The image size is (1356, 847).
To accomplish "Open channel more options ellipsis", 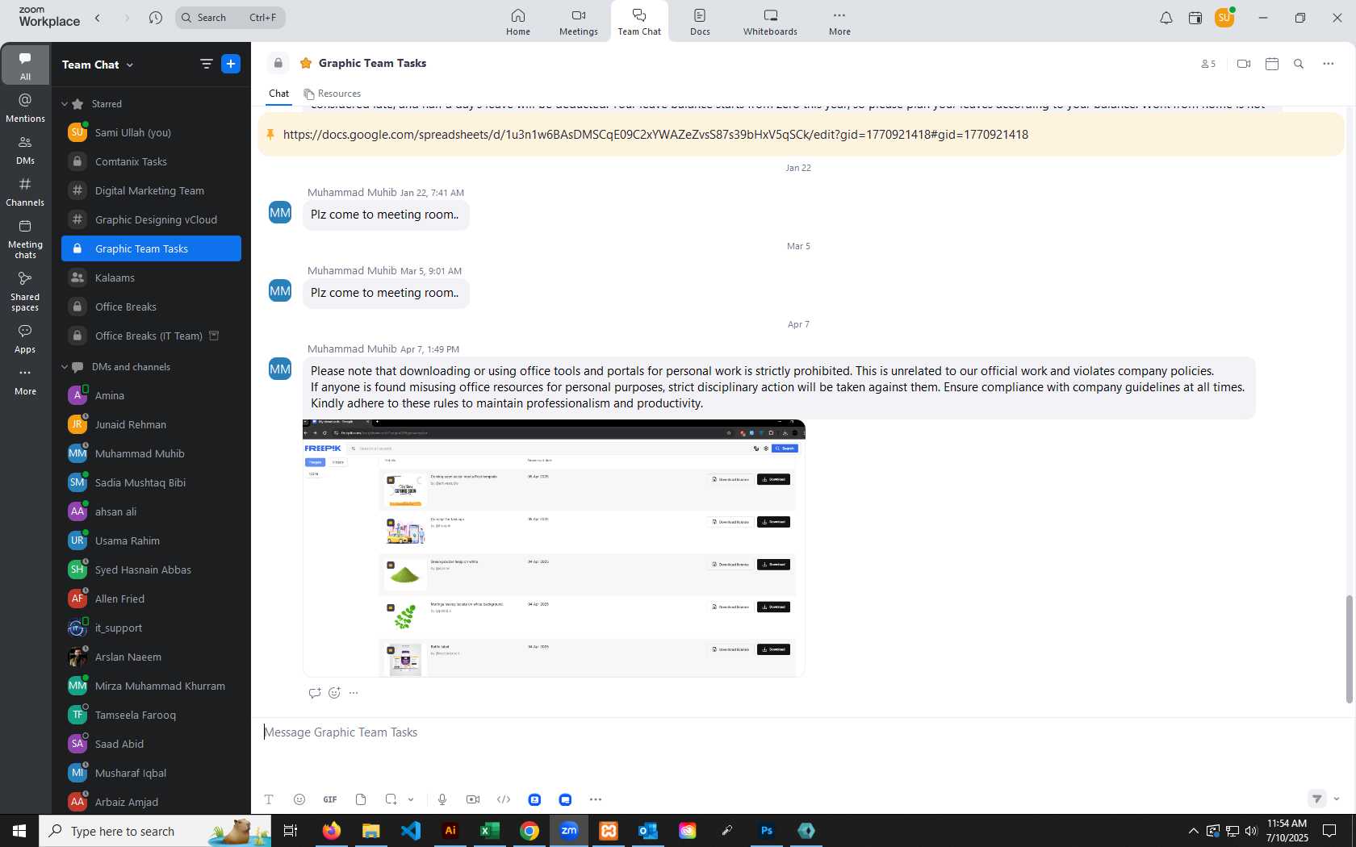I will click(1329, 64).
